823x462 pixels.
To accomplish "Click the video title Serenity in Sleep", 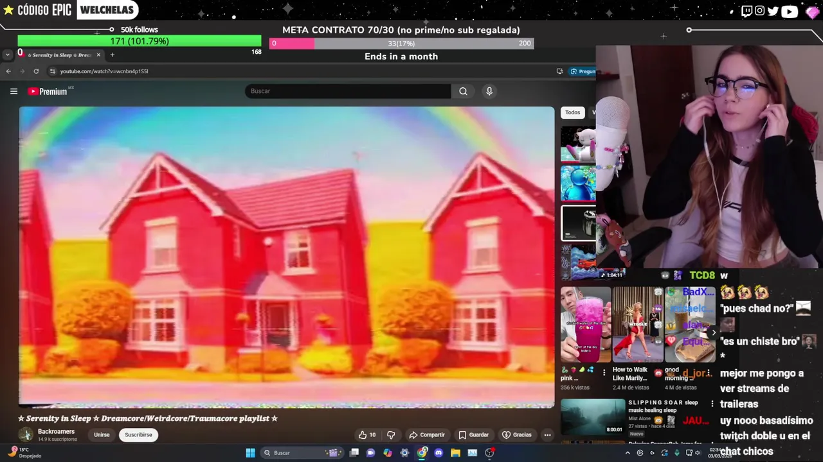I will click(148, 418).
